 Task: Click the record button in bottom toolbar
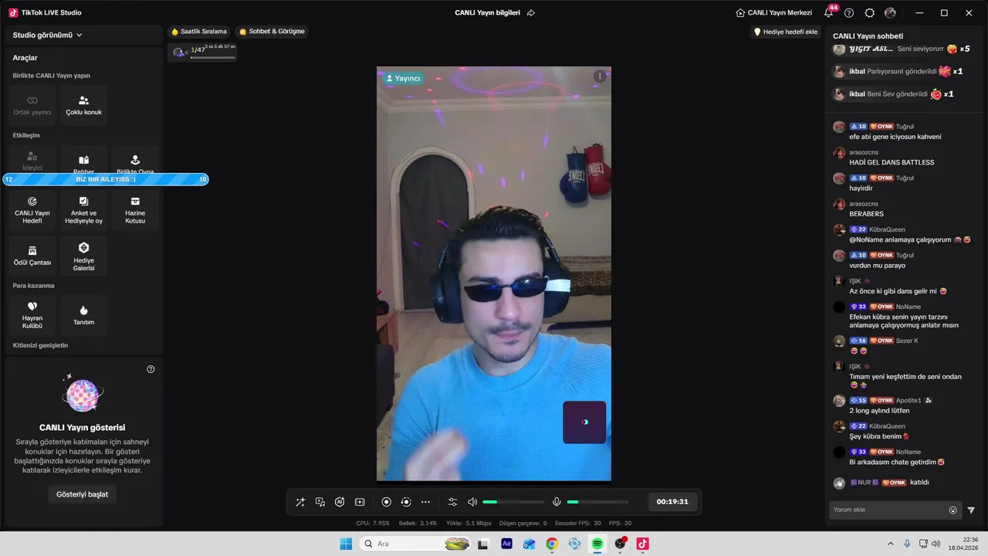coord(387,502)
